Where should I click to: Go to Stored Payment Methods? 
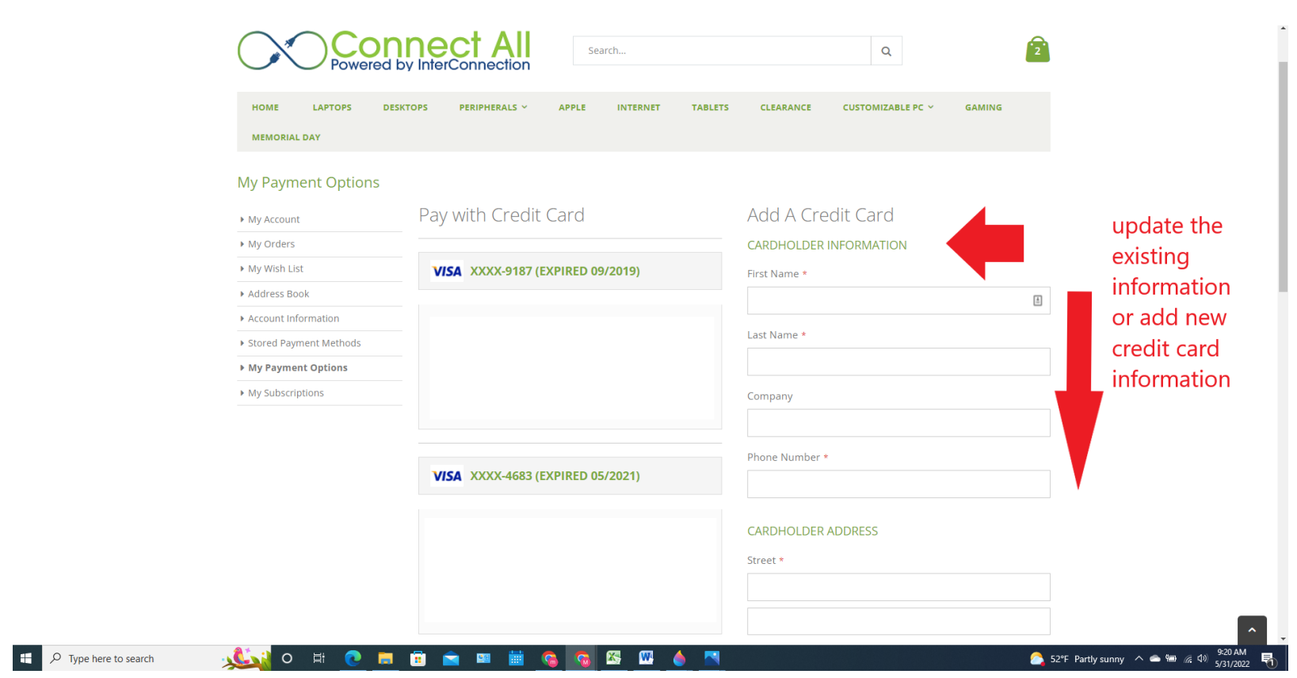tap(304, 344)
